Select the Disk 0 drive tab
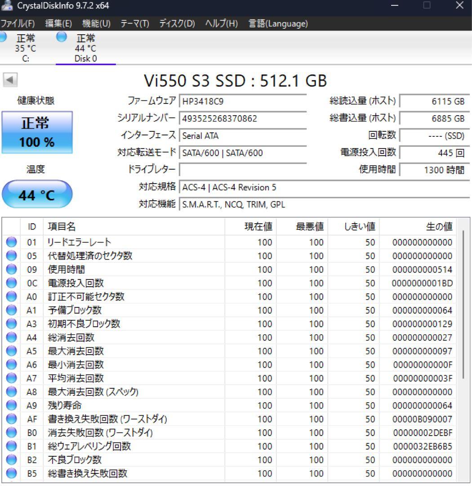The image size is (472, 486). click(x=85, y=48)
